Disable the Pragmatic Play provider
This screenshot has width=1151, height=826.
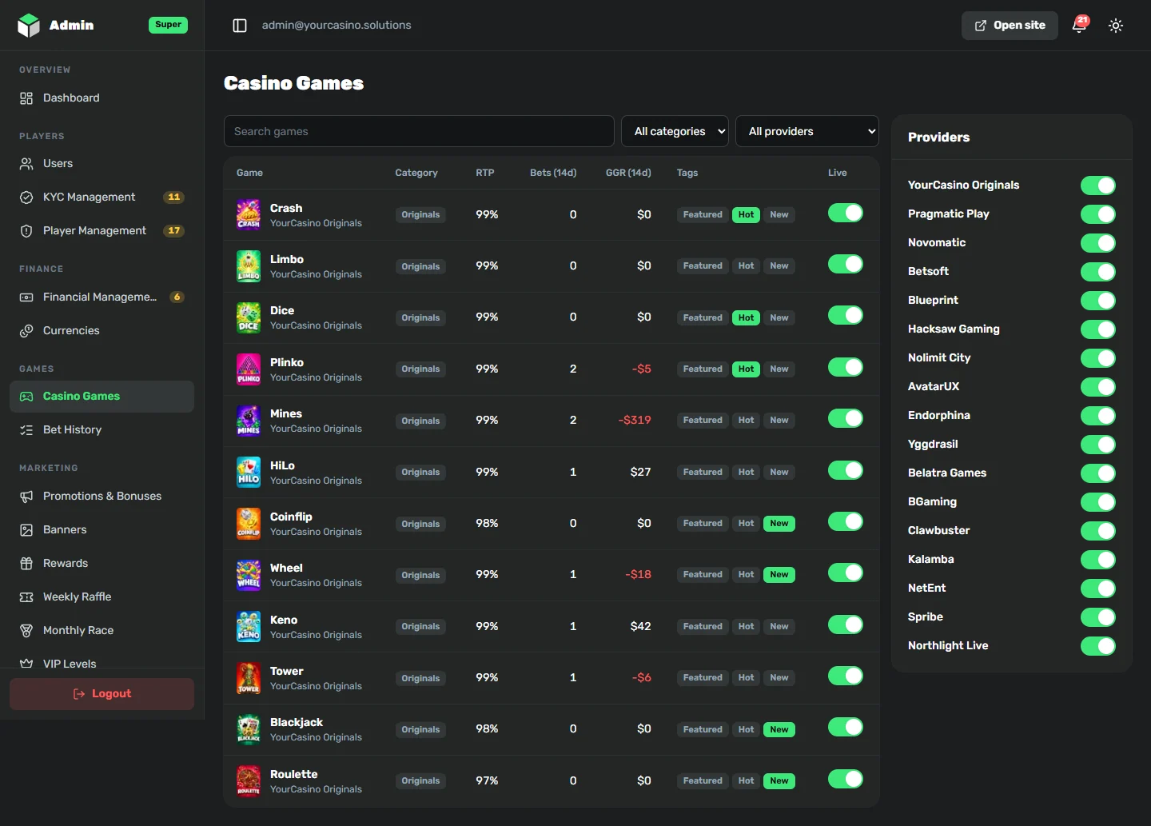click(1098, 214)
